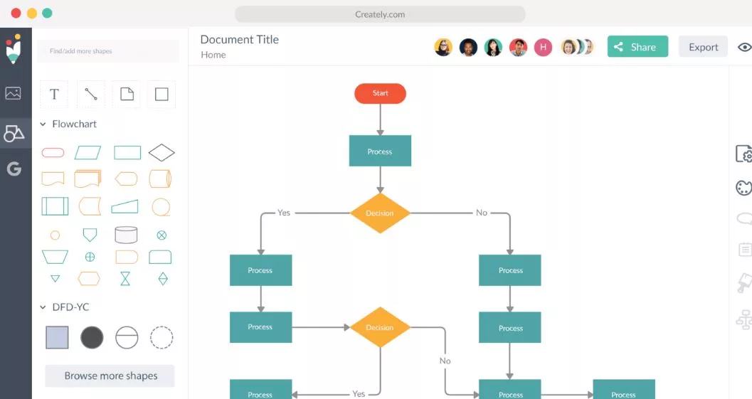Pick the collate hourglass shape
The width and height of the screenshot is (752, 399).
click(x=125, y=279)
